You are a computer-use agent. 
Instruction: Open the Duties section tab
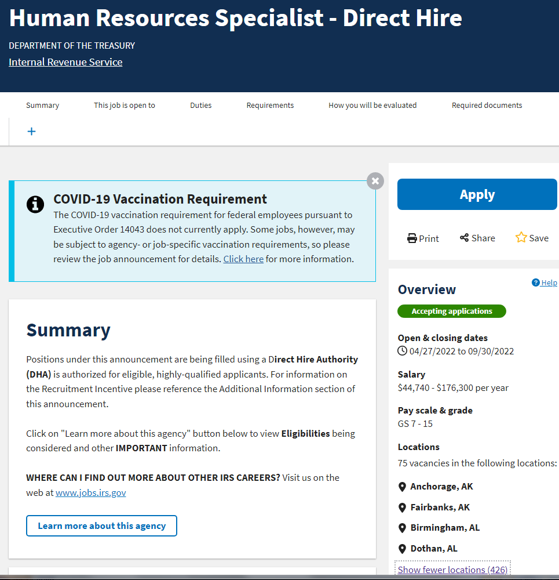(x=200, y=106)
